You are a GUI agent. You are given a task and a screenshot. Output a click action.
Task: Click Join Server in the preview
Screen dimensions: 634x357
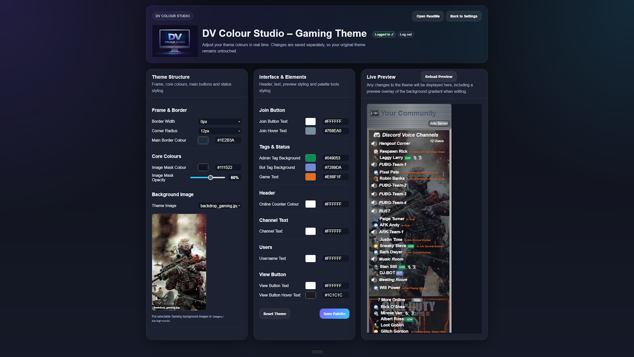tap(439, 123)
